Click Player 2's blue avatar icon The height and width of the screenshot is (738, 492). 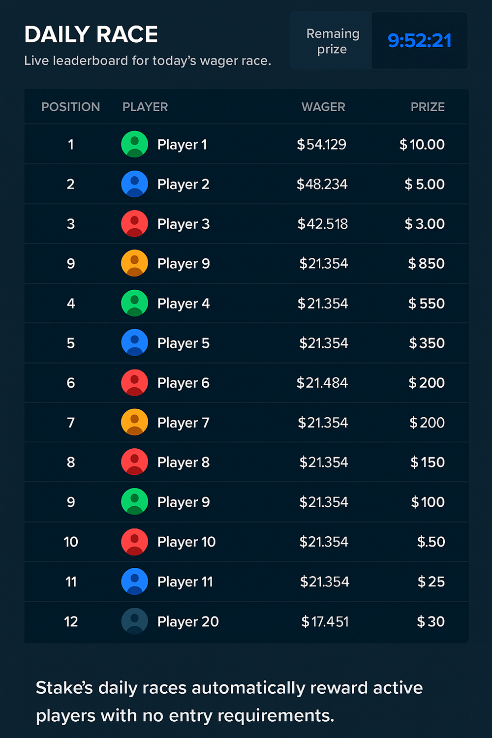click(x=134, y=184)
